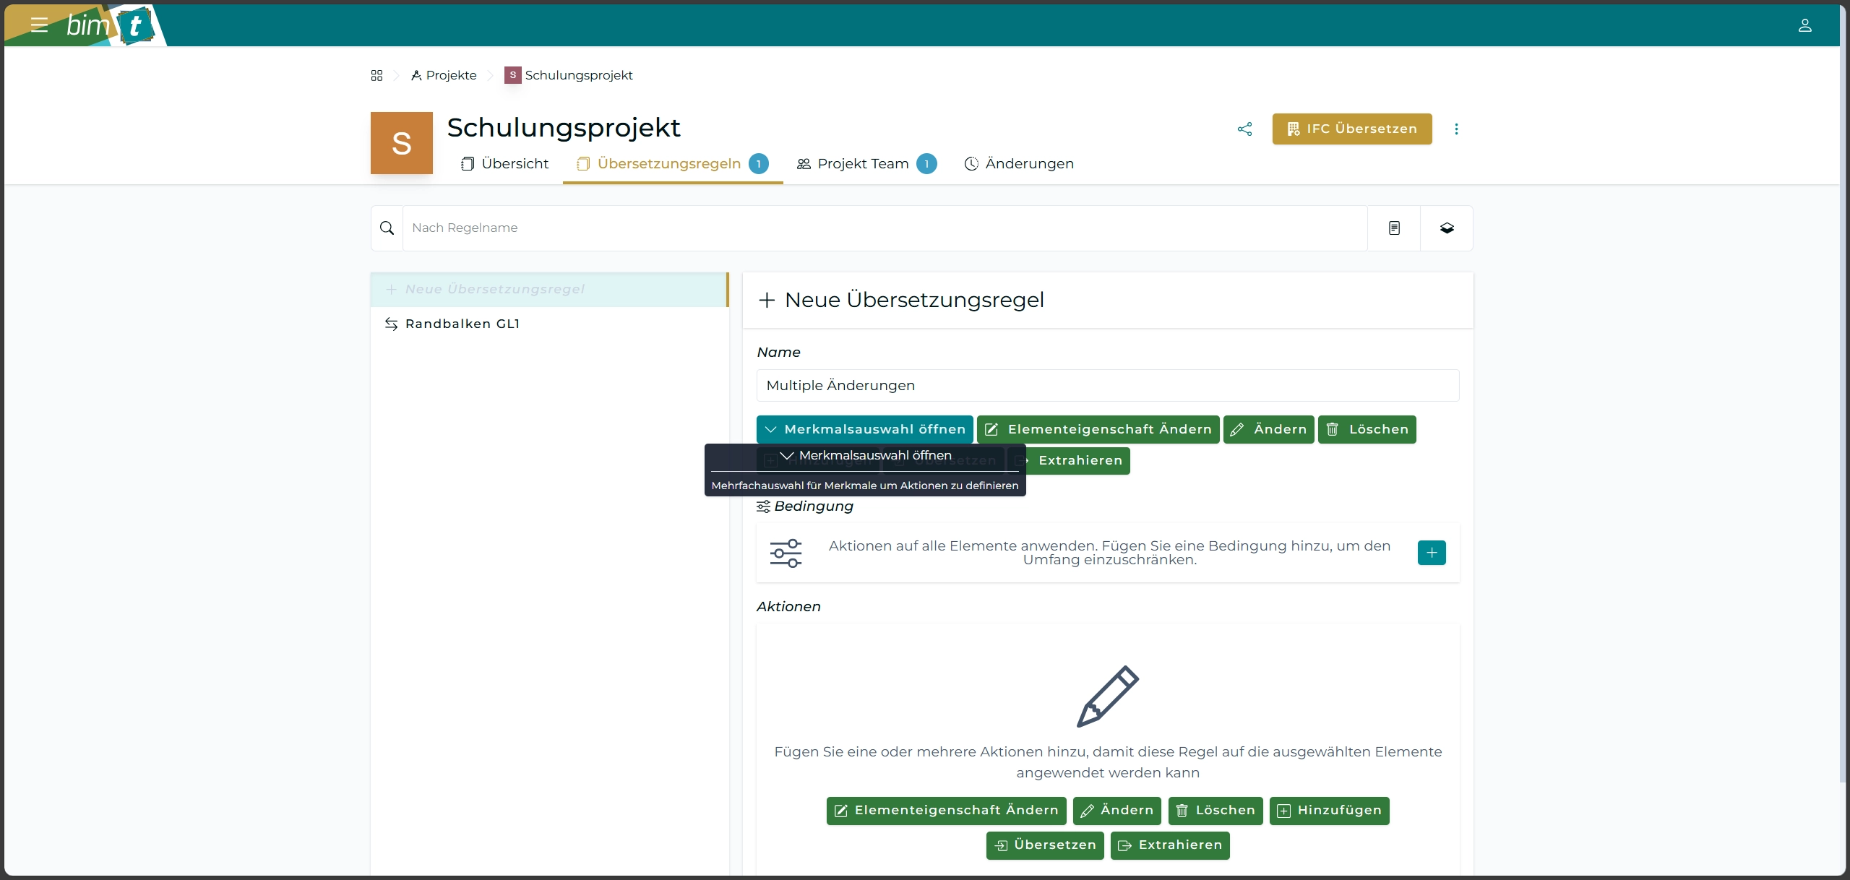Click the IFC Übersetzen button
This screenshot has width=1850, height=880.
(1351, 129)
